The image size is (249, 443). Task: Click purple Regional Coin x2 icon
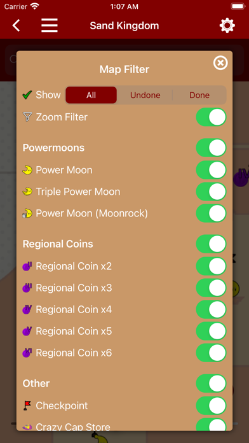(x=27, y=266)
